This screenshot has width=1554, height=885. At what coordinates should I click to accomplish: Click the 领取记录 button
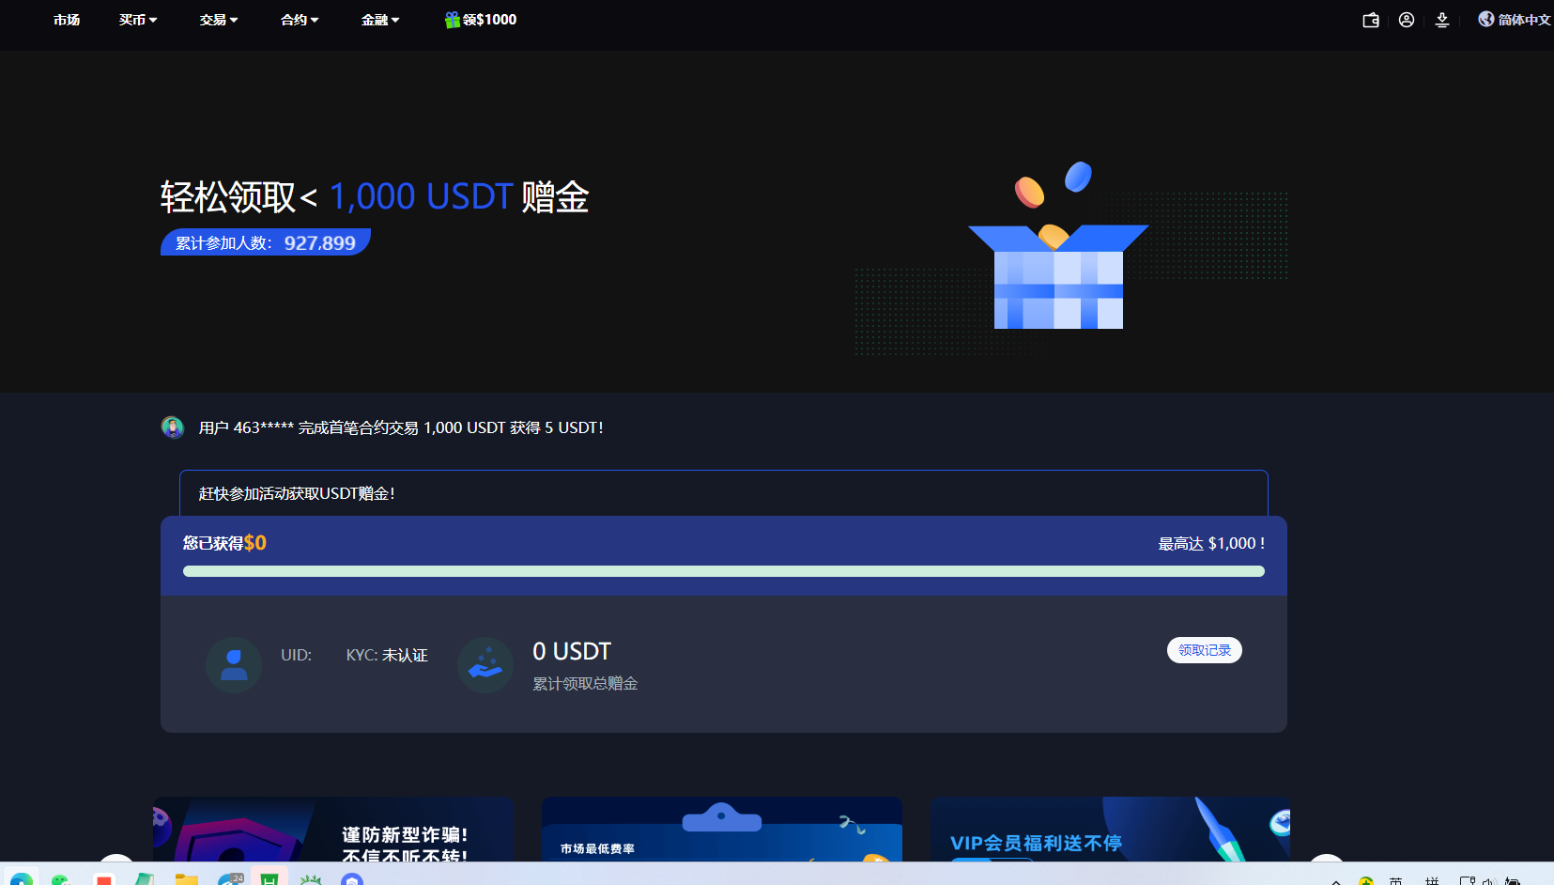tap(1205, 649)
